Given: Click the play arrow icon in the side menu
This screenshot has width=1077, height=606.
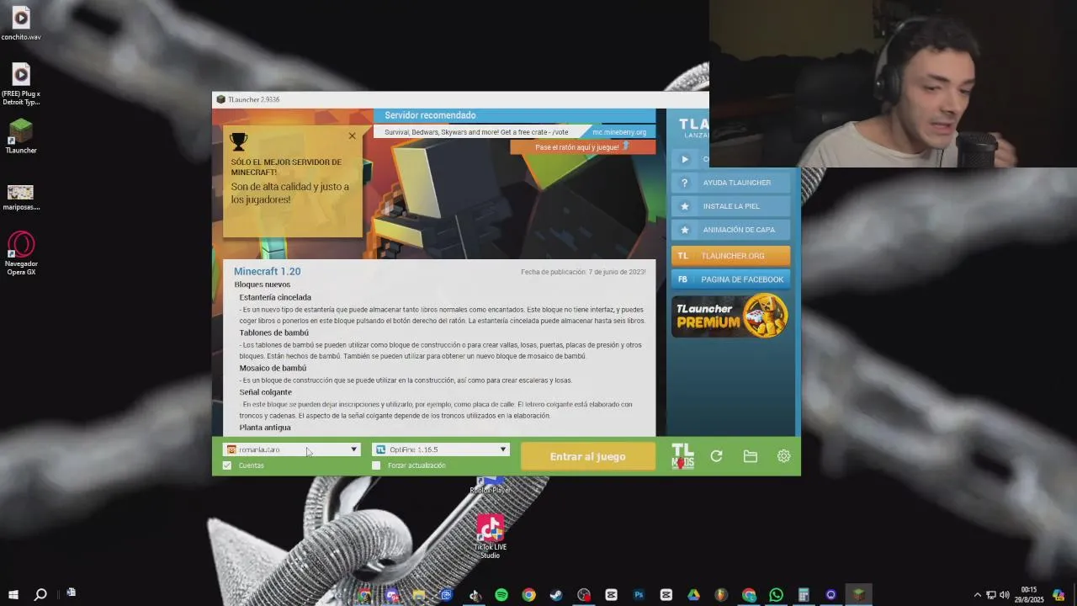Looking at the screenshot, I should [684, 159].
